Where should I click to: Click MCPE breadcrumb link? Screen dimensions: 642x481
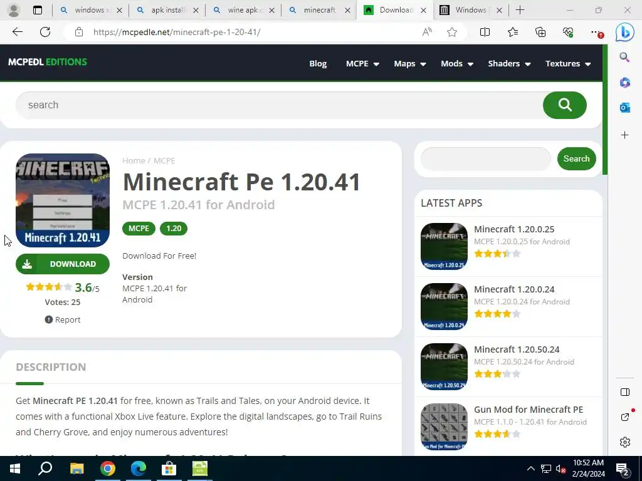(164, 161)
